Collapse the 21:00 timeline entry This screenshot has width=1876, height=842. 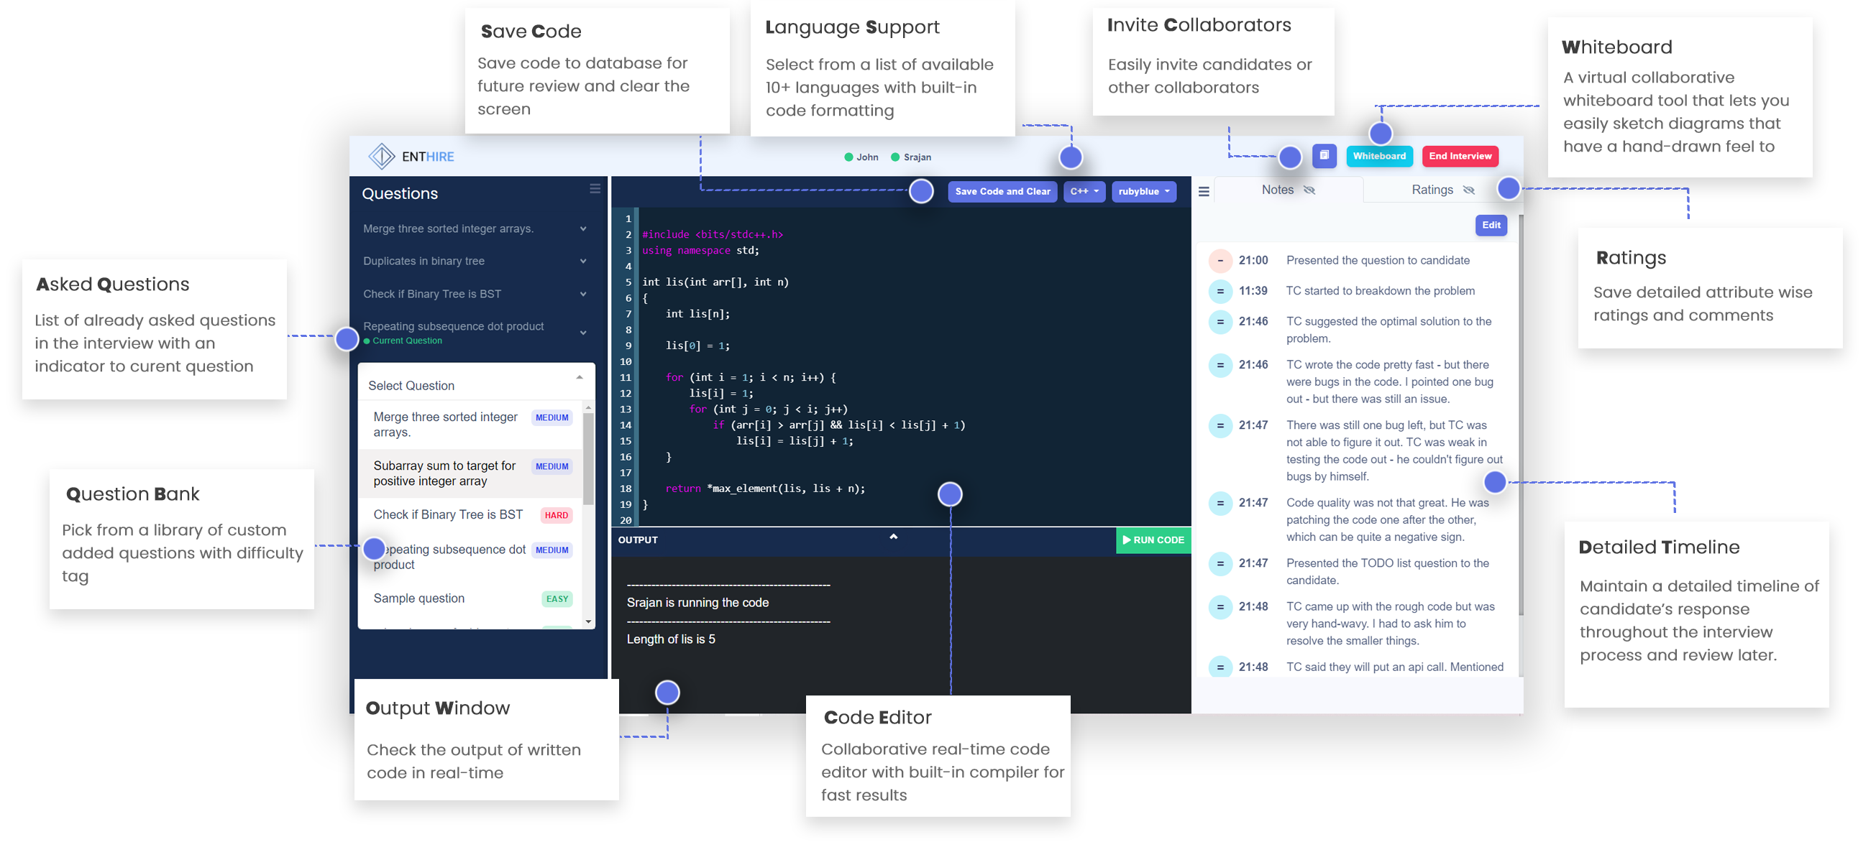pyautogui.click(x=1220, y=260)
